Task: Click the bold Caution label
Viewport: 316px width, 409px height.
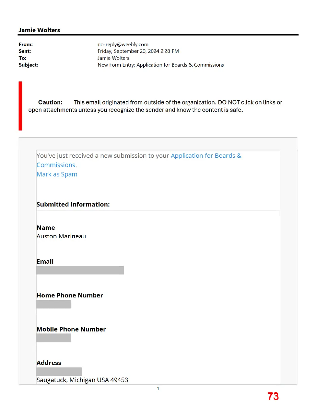Action: pyautogui.click(x=50, y=102)
